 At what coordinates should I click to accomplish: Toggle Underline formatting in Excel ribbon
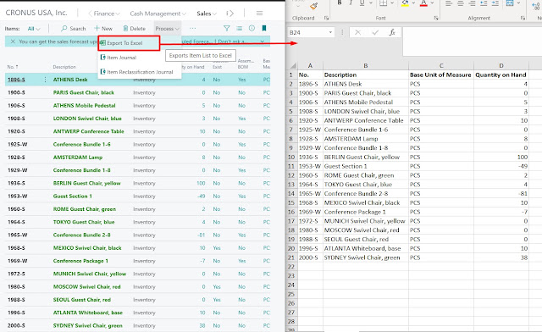tap(362, 3)
